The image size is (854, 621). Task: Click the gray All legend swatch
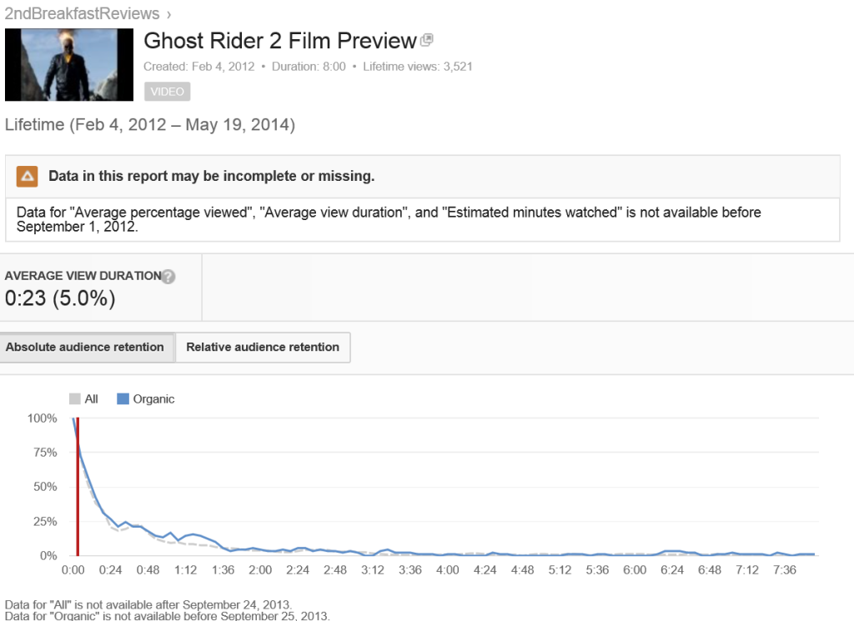click(74, 399)
